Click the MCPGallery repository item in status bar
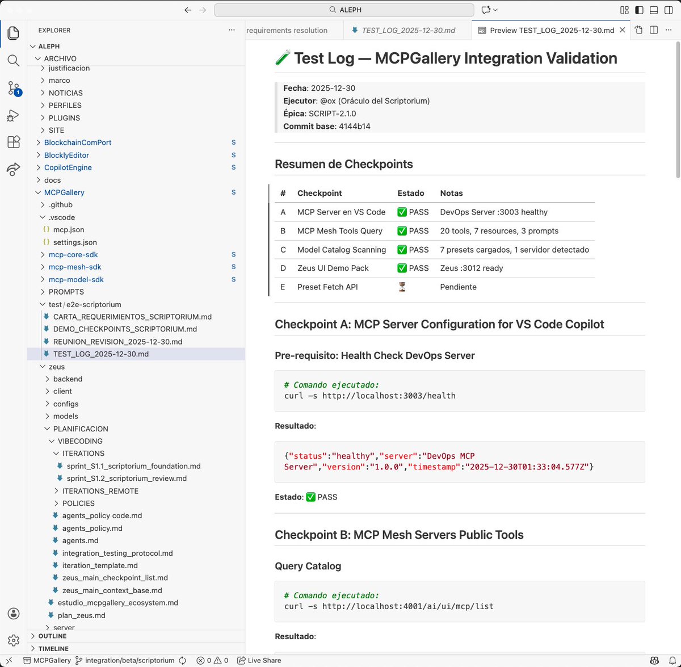Image resolution: width=681 pixels, height=667 pixels. tap(47, 660)
